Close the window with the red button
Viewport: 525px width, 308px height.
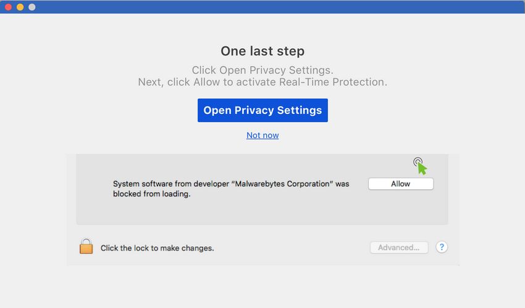tap(9, 7)
